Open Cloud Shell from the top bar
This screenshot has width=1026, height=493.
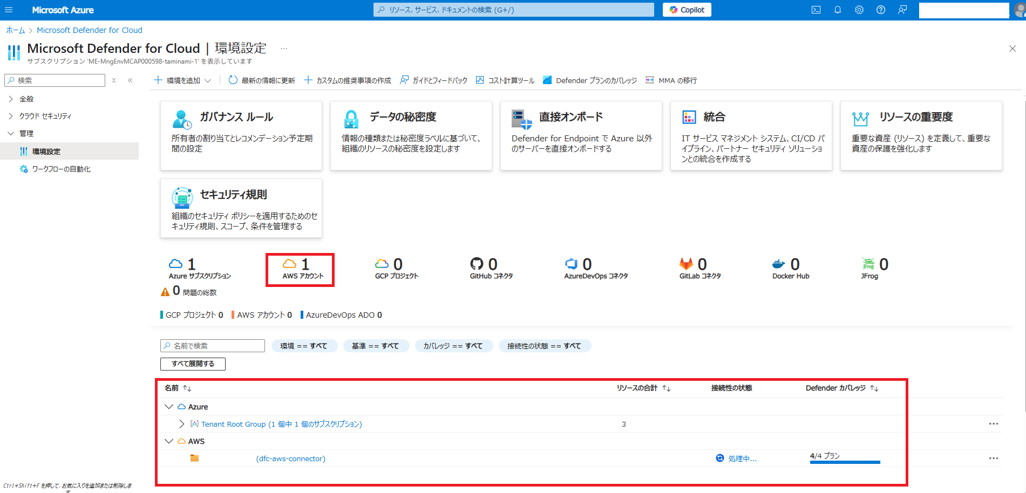(816, 10)
